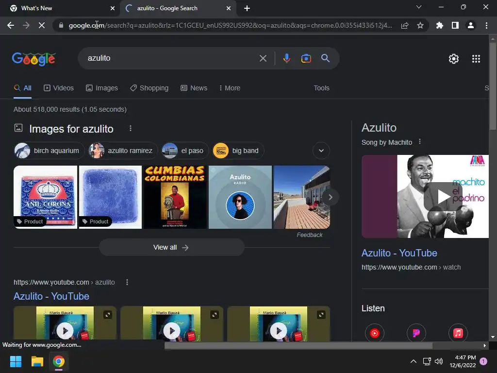Open the Extensions puzzle icon

440,25
